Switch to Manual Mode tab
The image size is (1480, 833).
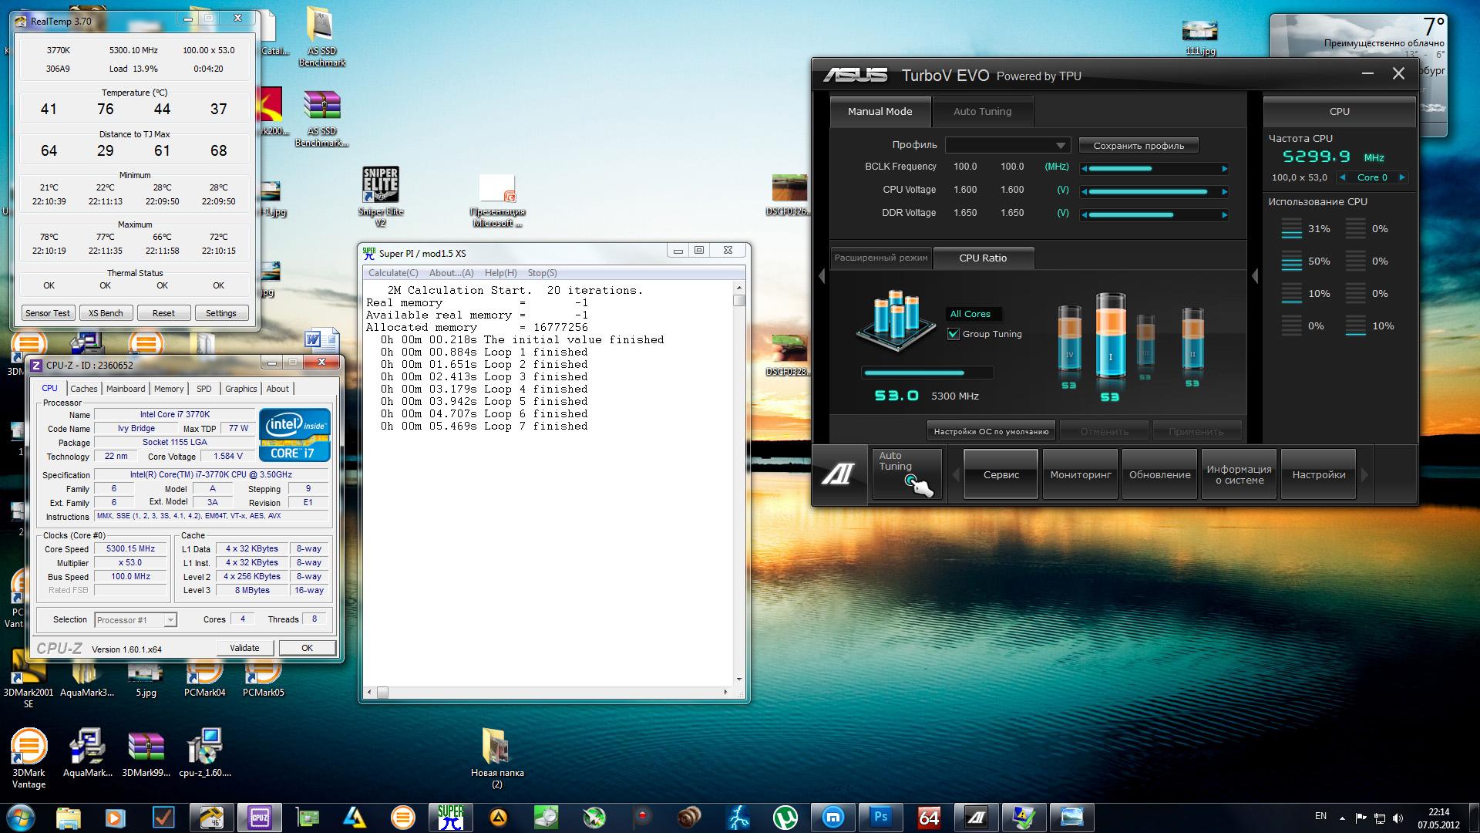[x=880, y=112]
